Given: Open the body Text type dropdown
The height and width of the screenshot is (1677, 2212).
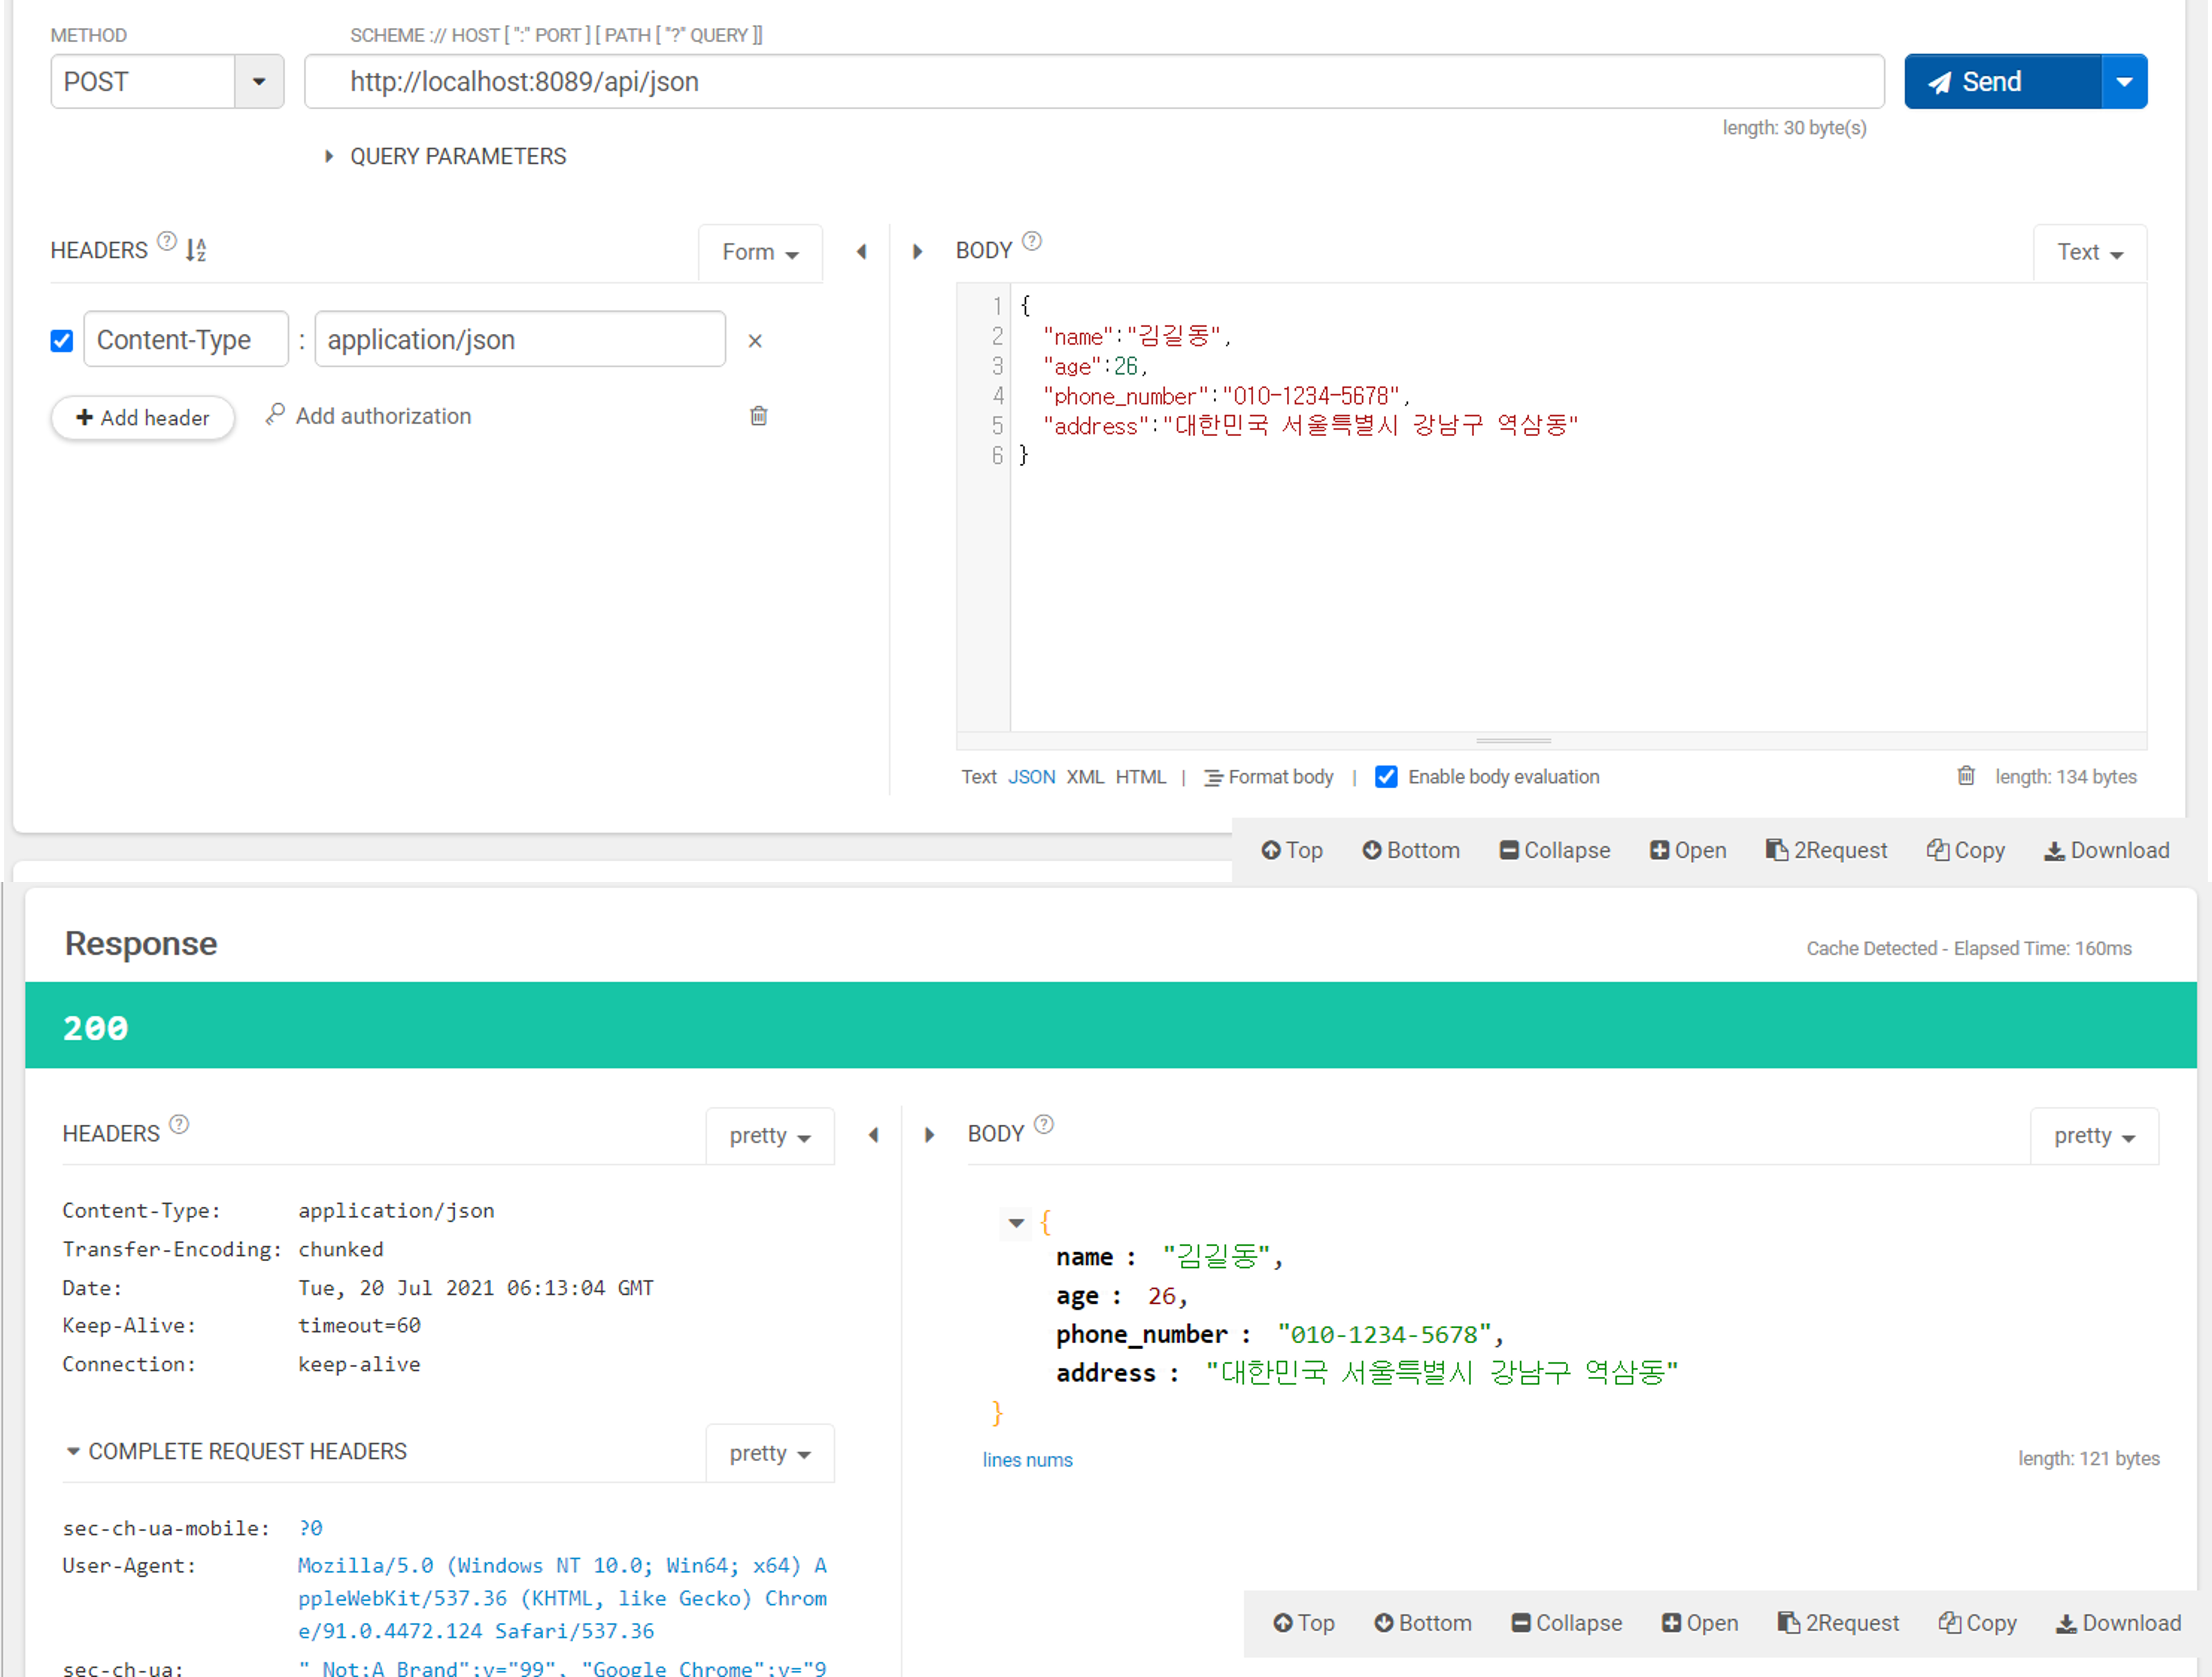Looking at the screenshot, I should click(2090, 252).
